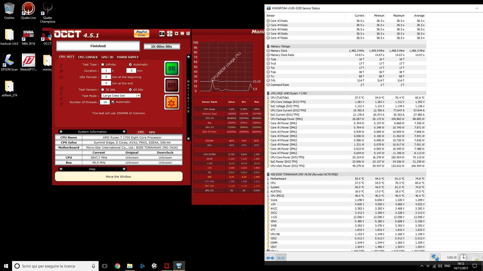The height and width of the screenshot is (271, 483).
Task: Select Infinite test type radio button
Action: (x=103, y=64)
